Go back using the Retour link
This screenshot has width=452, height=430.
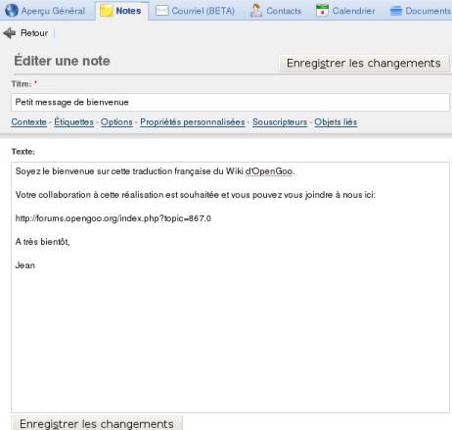(x=34, y=33)
